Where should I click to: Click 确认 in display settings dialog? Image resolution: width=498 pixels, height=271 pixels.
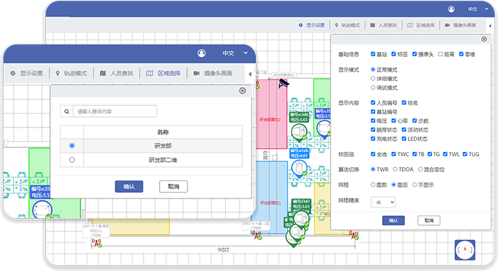click(x=393, y=220)
